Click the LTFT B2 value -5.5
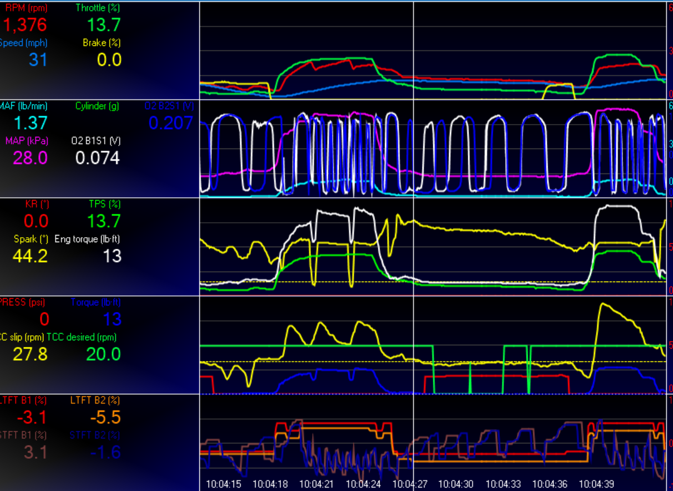 [105, 417]
